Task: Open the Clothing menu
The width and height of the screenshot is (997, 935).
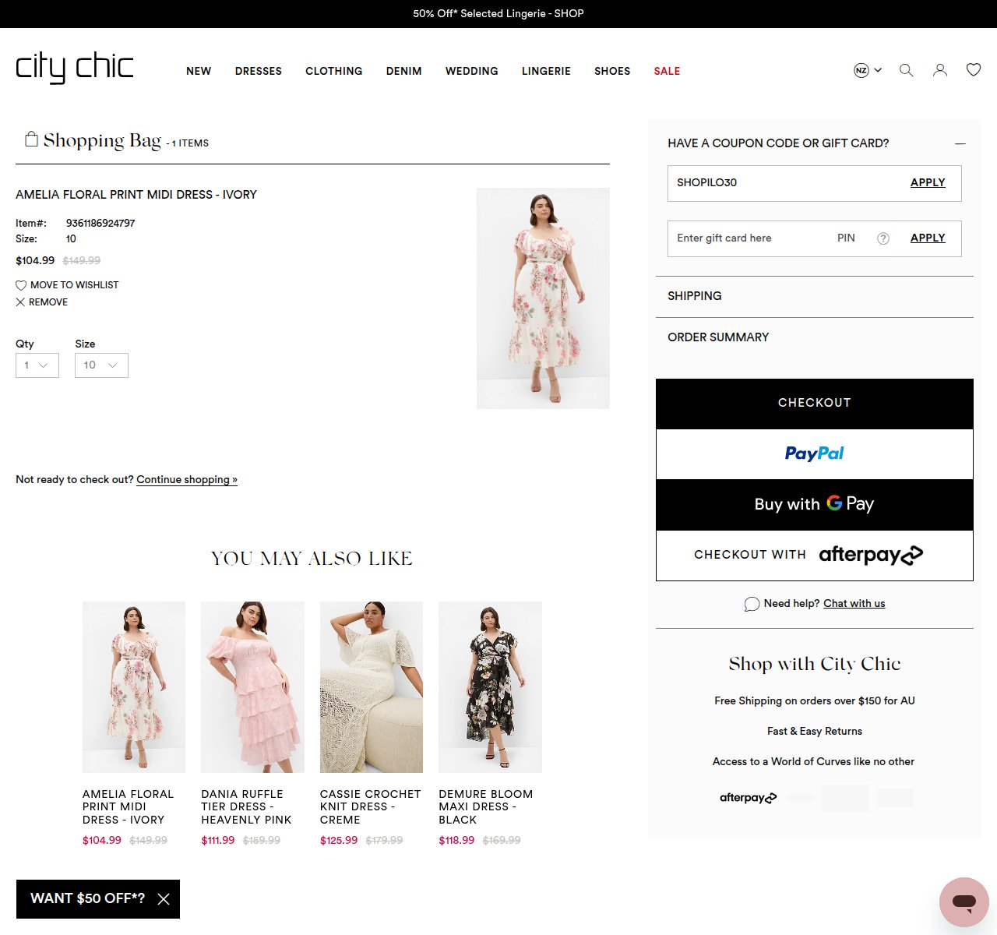Action: 334,71
